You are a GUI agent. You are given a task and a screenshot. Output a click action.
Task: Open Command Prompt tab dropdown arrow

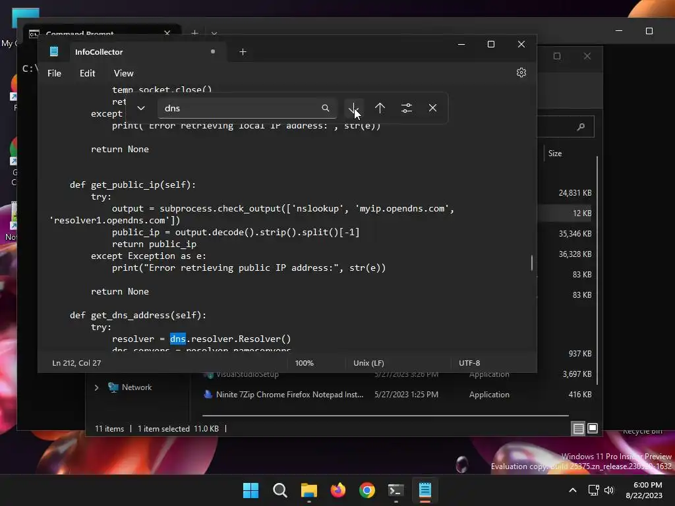(214, 33)
